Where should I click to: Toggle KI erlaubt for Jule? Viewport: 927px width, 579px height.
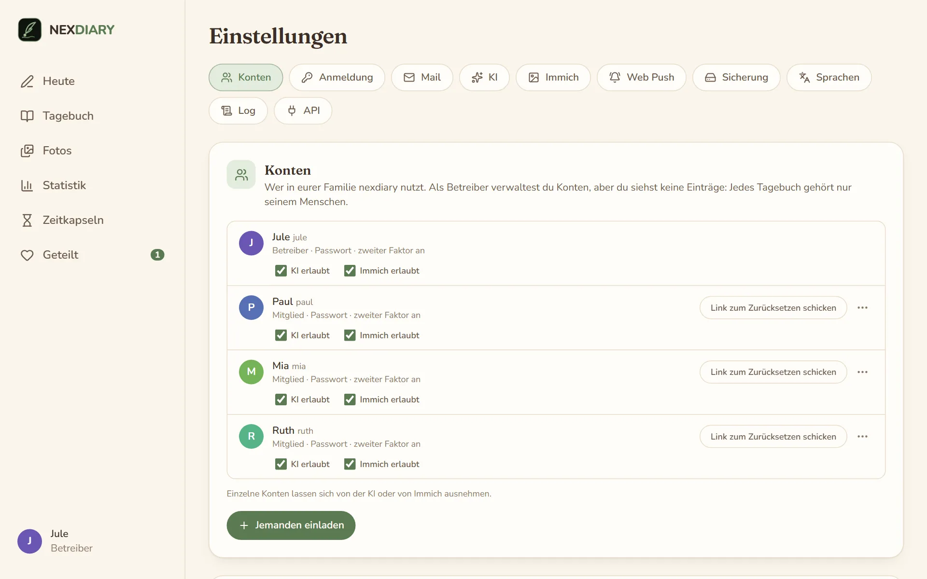281,271
